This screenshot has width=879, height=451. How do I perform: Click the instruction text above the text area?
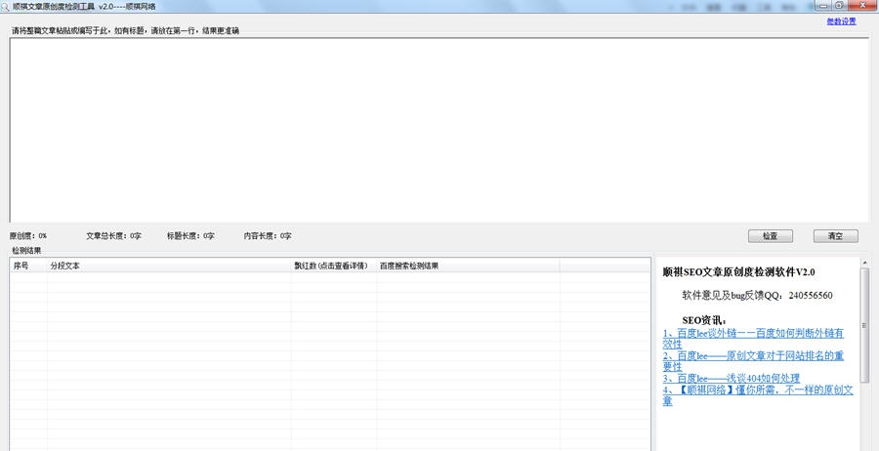pyautogui.click(x=125, y=31)
